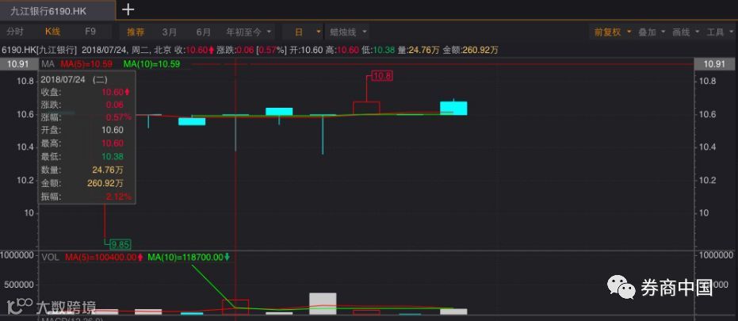Click the VOL MA(5)=100400.00 label
Viewport: 738px width, 321px height.
[x=104, y=258]
